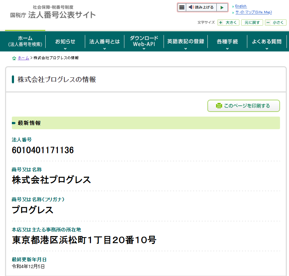Expand chevron under 法人番号とは
Screen dimensions: 289x276
[x=105, y=49]
